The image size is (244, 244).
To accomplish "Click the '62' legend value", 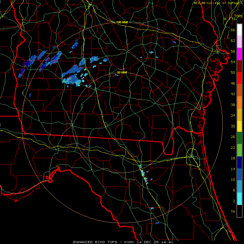I will pyautogui.click(x=233, y=41).
